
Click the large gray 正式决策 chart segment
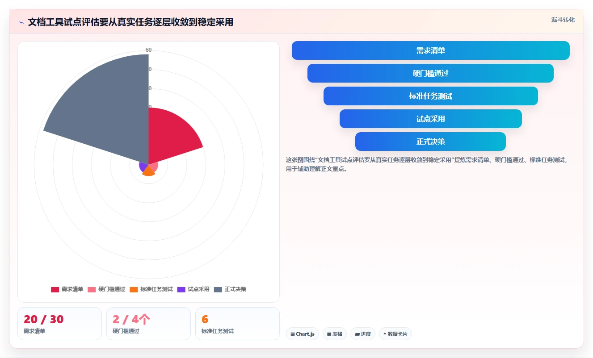pos(107,107)
